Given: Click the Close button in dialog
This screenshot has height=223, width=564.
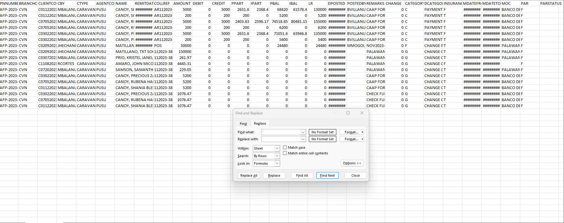Looking at the screenshot, I should (355, 175).
